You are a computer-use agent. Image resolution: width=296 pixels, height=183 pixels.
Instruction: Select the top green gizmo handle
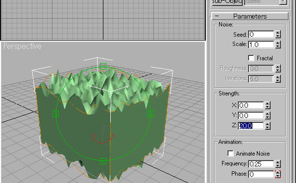103,66
